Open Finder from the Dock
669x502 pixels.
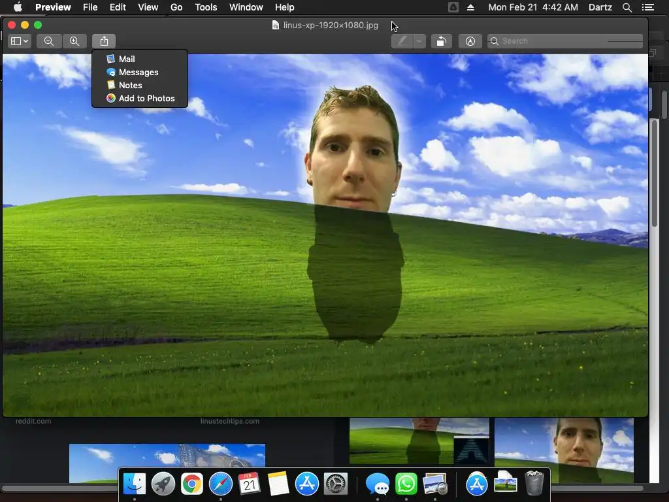pos(135,484)
